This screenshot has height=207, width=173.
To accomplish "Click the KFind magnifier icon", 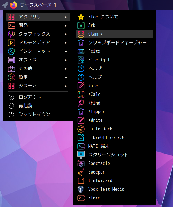I will (x=81, y=103).
